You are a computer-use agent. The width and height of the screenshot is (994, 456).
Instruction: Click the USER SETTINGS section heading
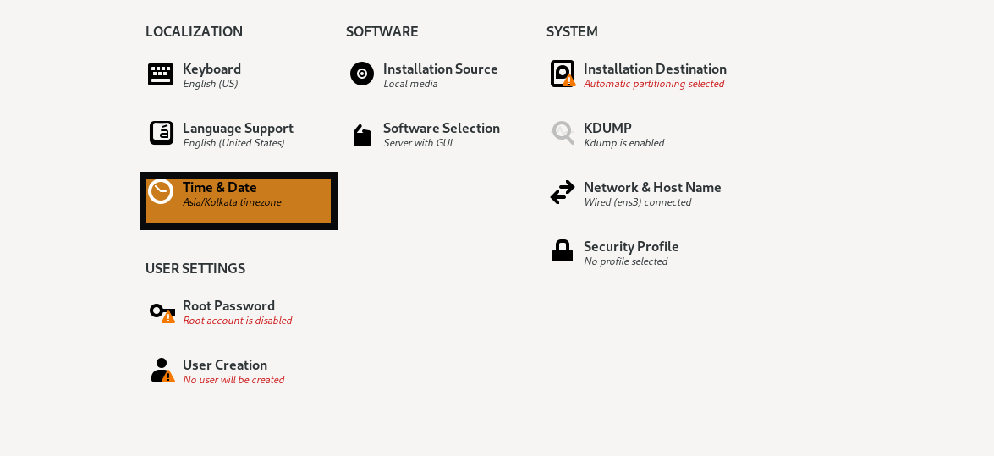point(195,268)
